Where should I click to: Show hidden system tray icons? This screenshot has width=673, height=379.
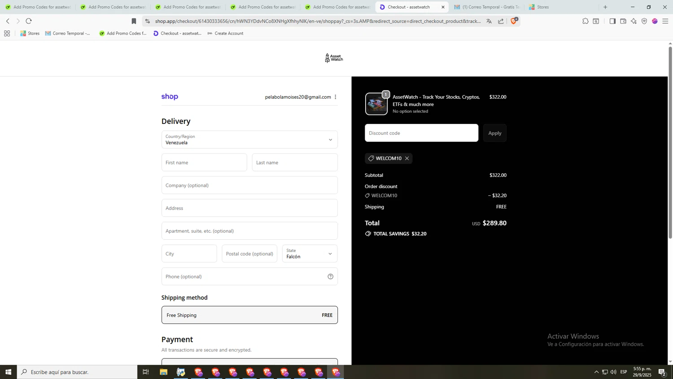[596, 372]
